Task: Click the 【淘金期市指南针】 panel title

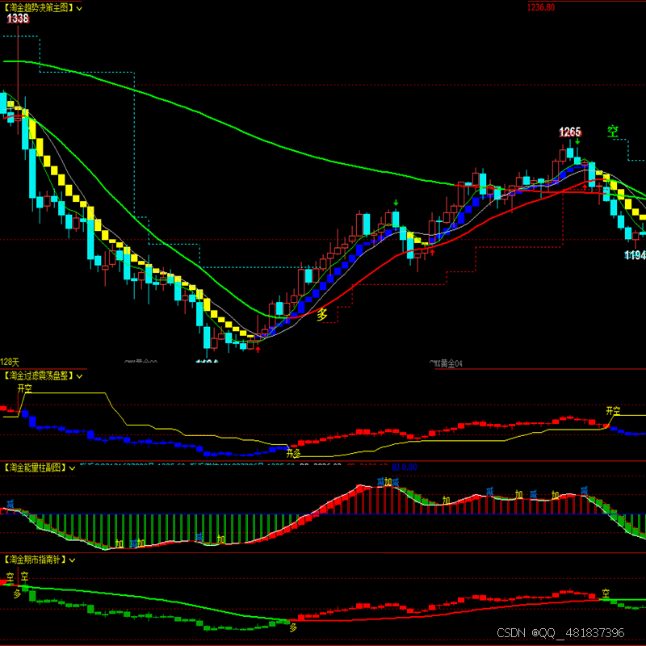Action: (35, 560)
